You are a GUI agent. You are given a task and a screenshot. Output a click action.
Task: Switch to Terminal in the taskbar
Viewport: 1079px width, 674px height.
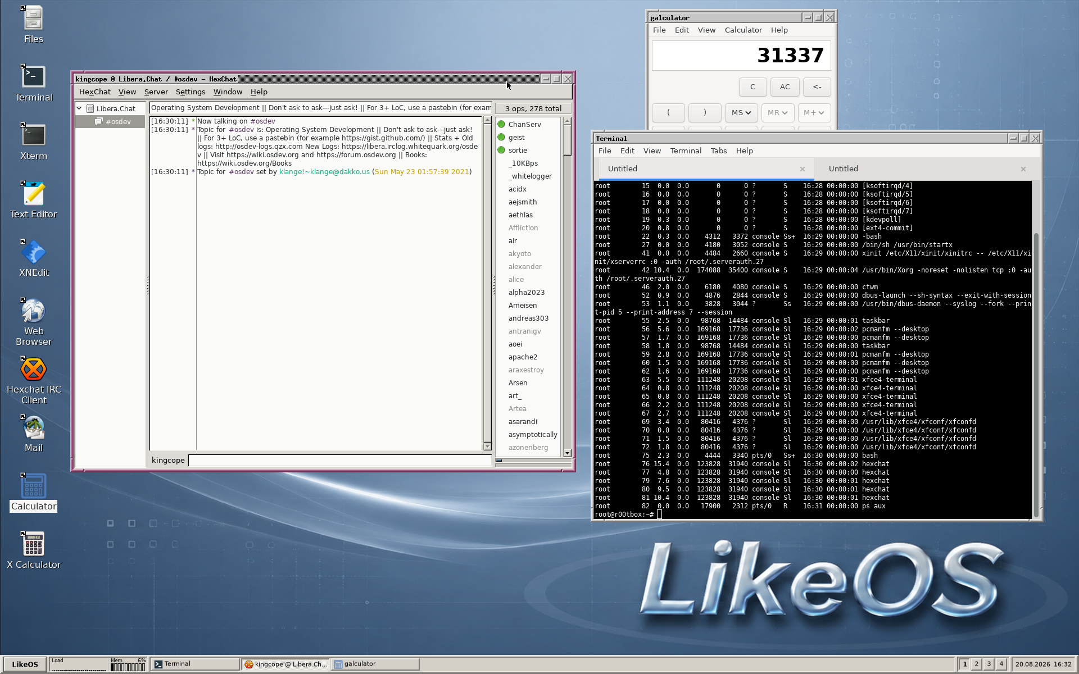click(x=196, y=664)
